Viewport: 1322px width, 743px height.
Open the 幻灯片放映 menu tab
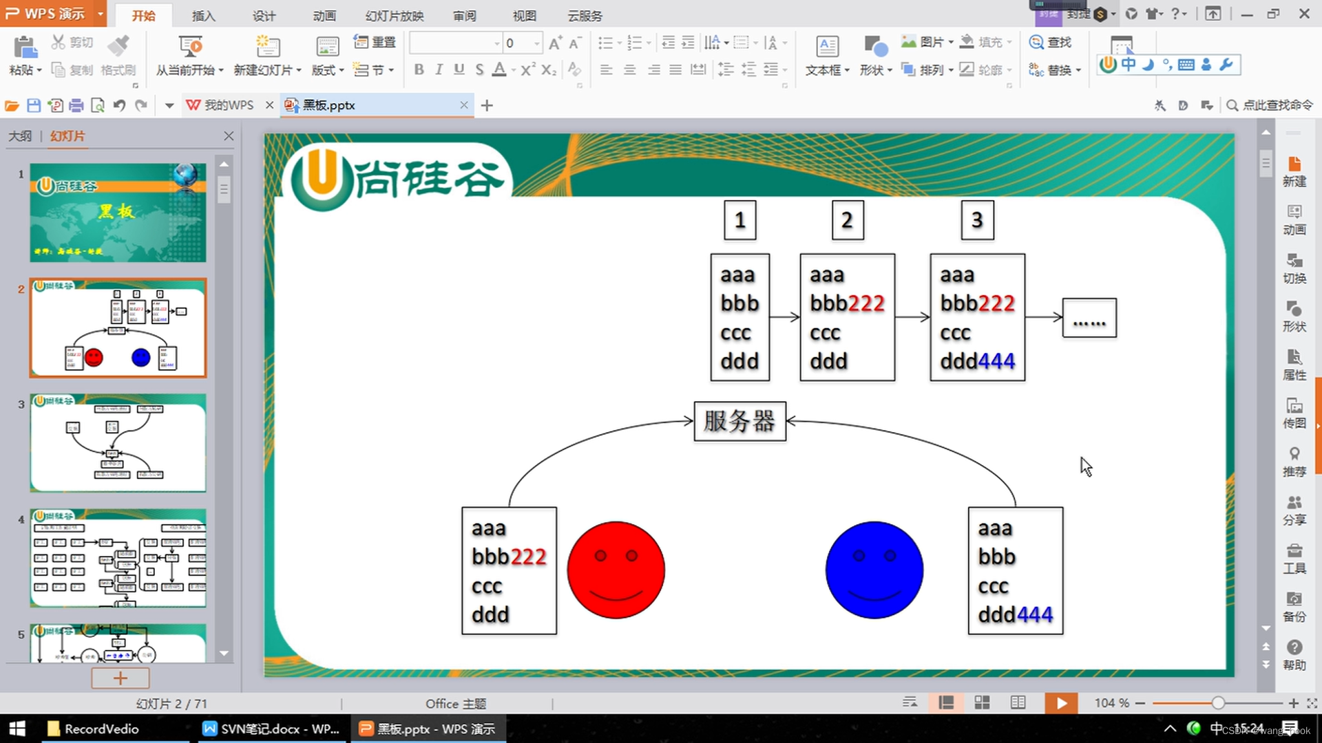coord(395,15)
